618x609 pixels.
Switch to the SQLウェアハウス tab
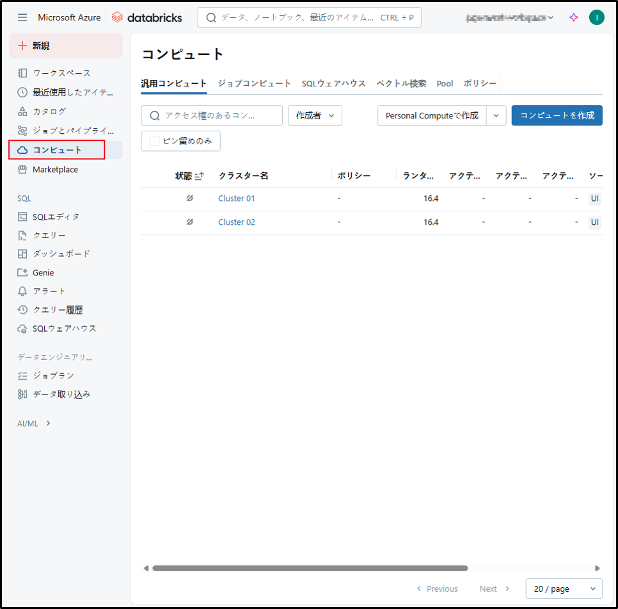[x=333, y=83]
